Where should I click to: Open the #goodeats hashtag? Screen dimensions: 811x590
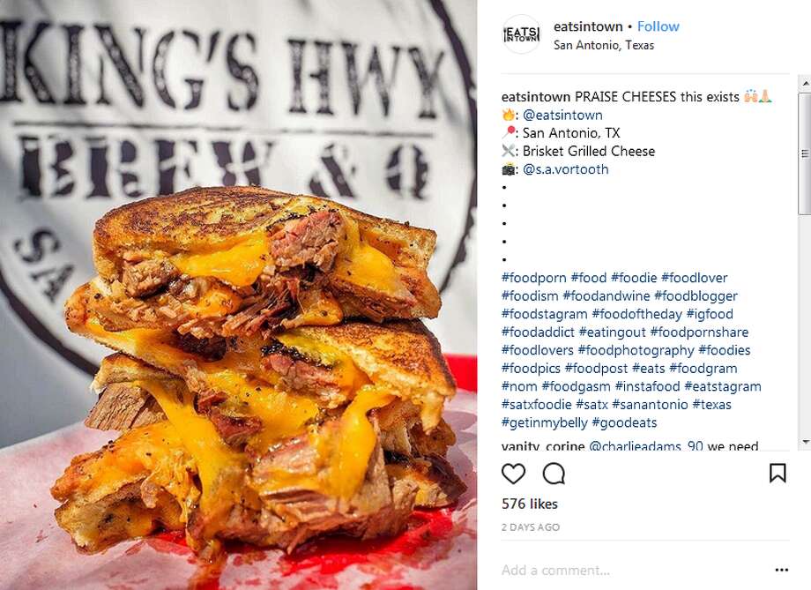click(624, 422)
